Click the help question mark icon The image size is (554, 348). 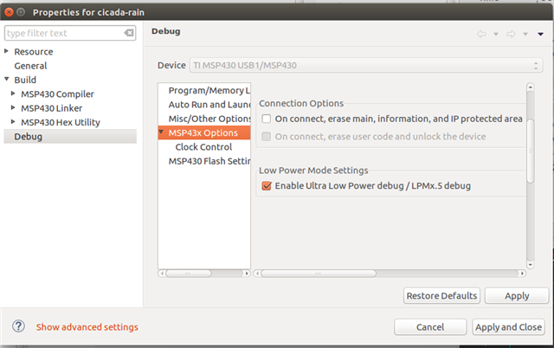18,326
